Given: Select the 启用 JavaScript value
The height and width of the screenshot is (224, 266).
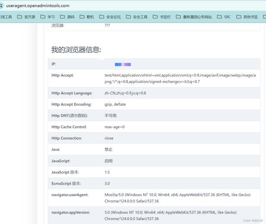Looking at the screenshot, I should (x=109, y=161).
